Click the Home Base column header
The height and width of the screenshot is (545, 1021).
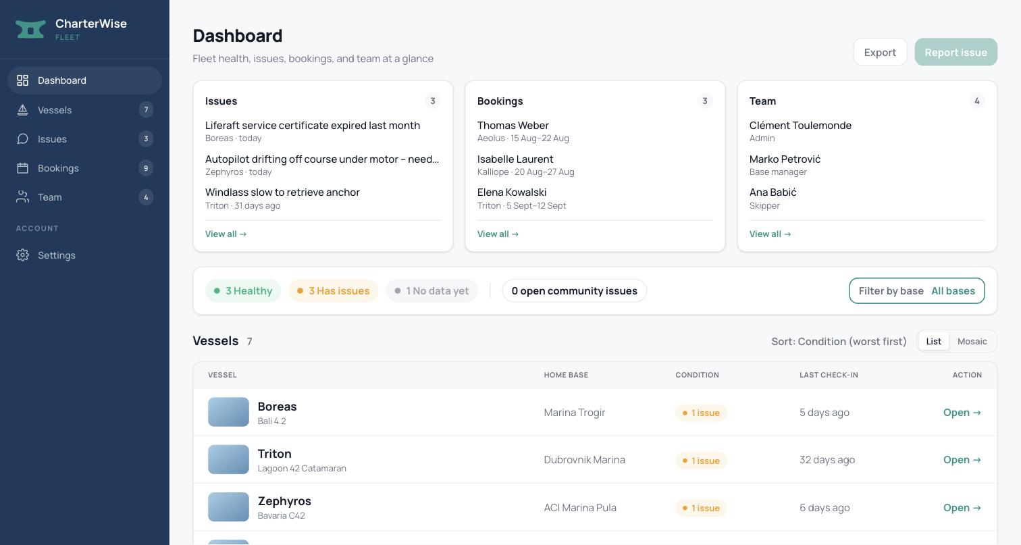coord(566,375)
